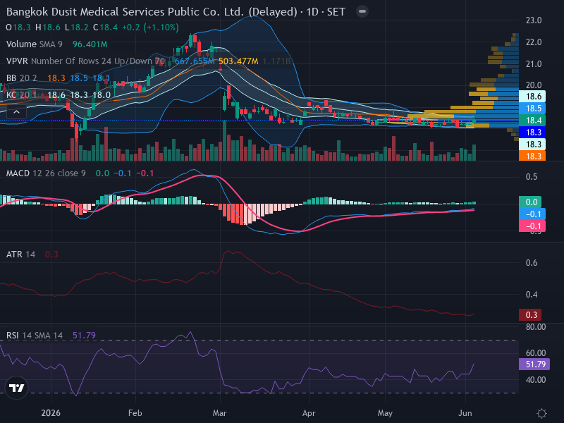Click the ATR 0.3 red axis label
Screen dimensions: 564x423
click(530, 315)
